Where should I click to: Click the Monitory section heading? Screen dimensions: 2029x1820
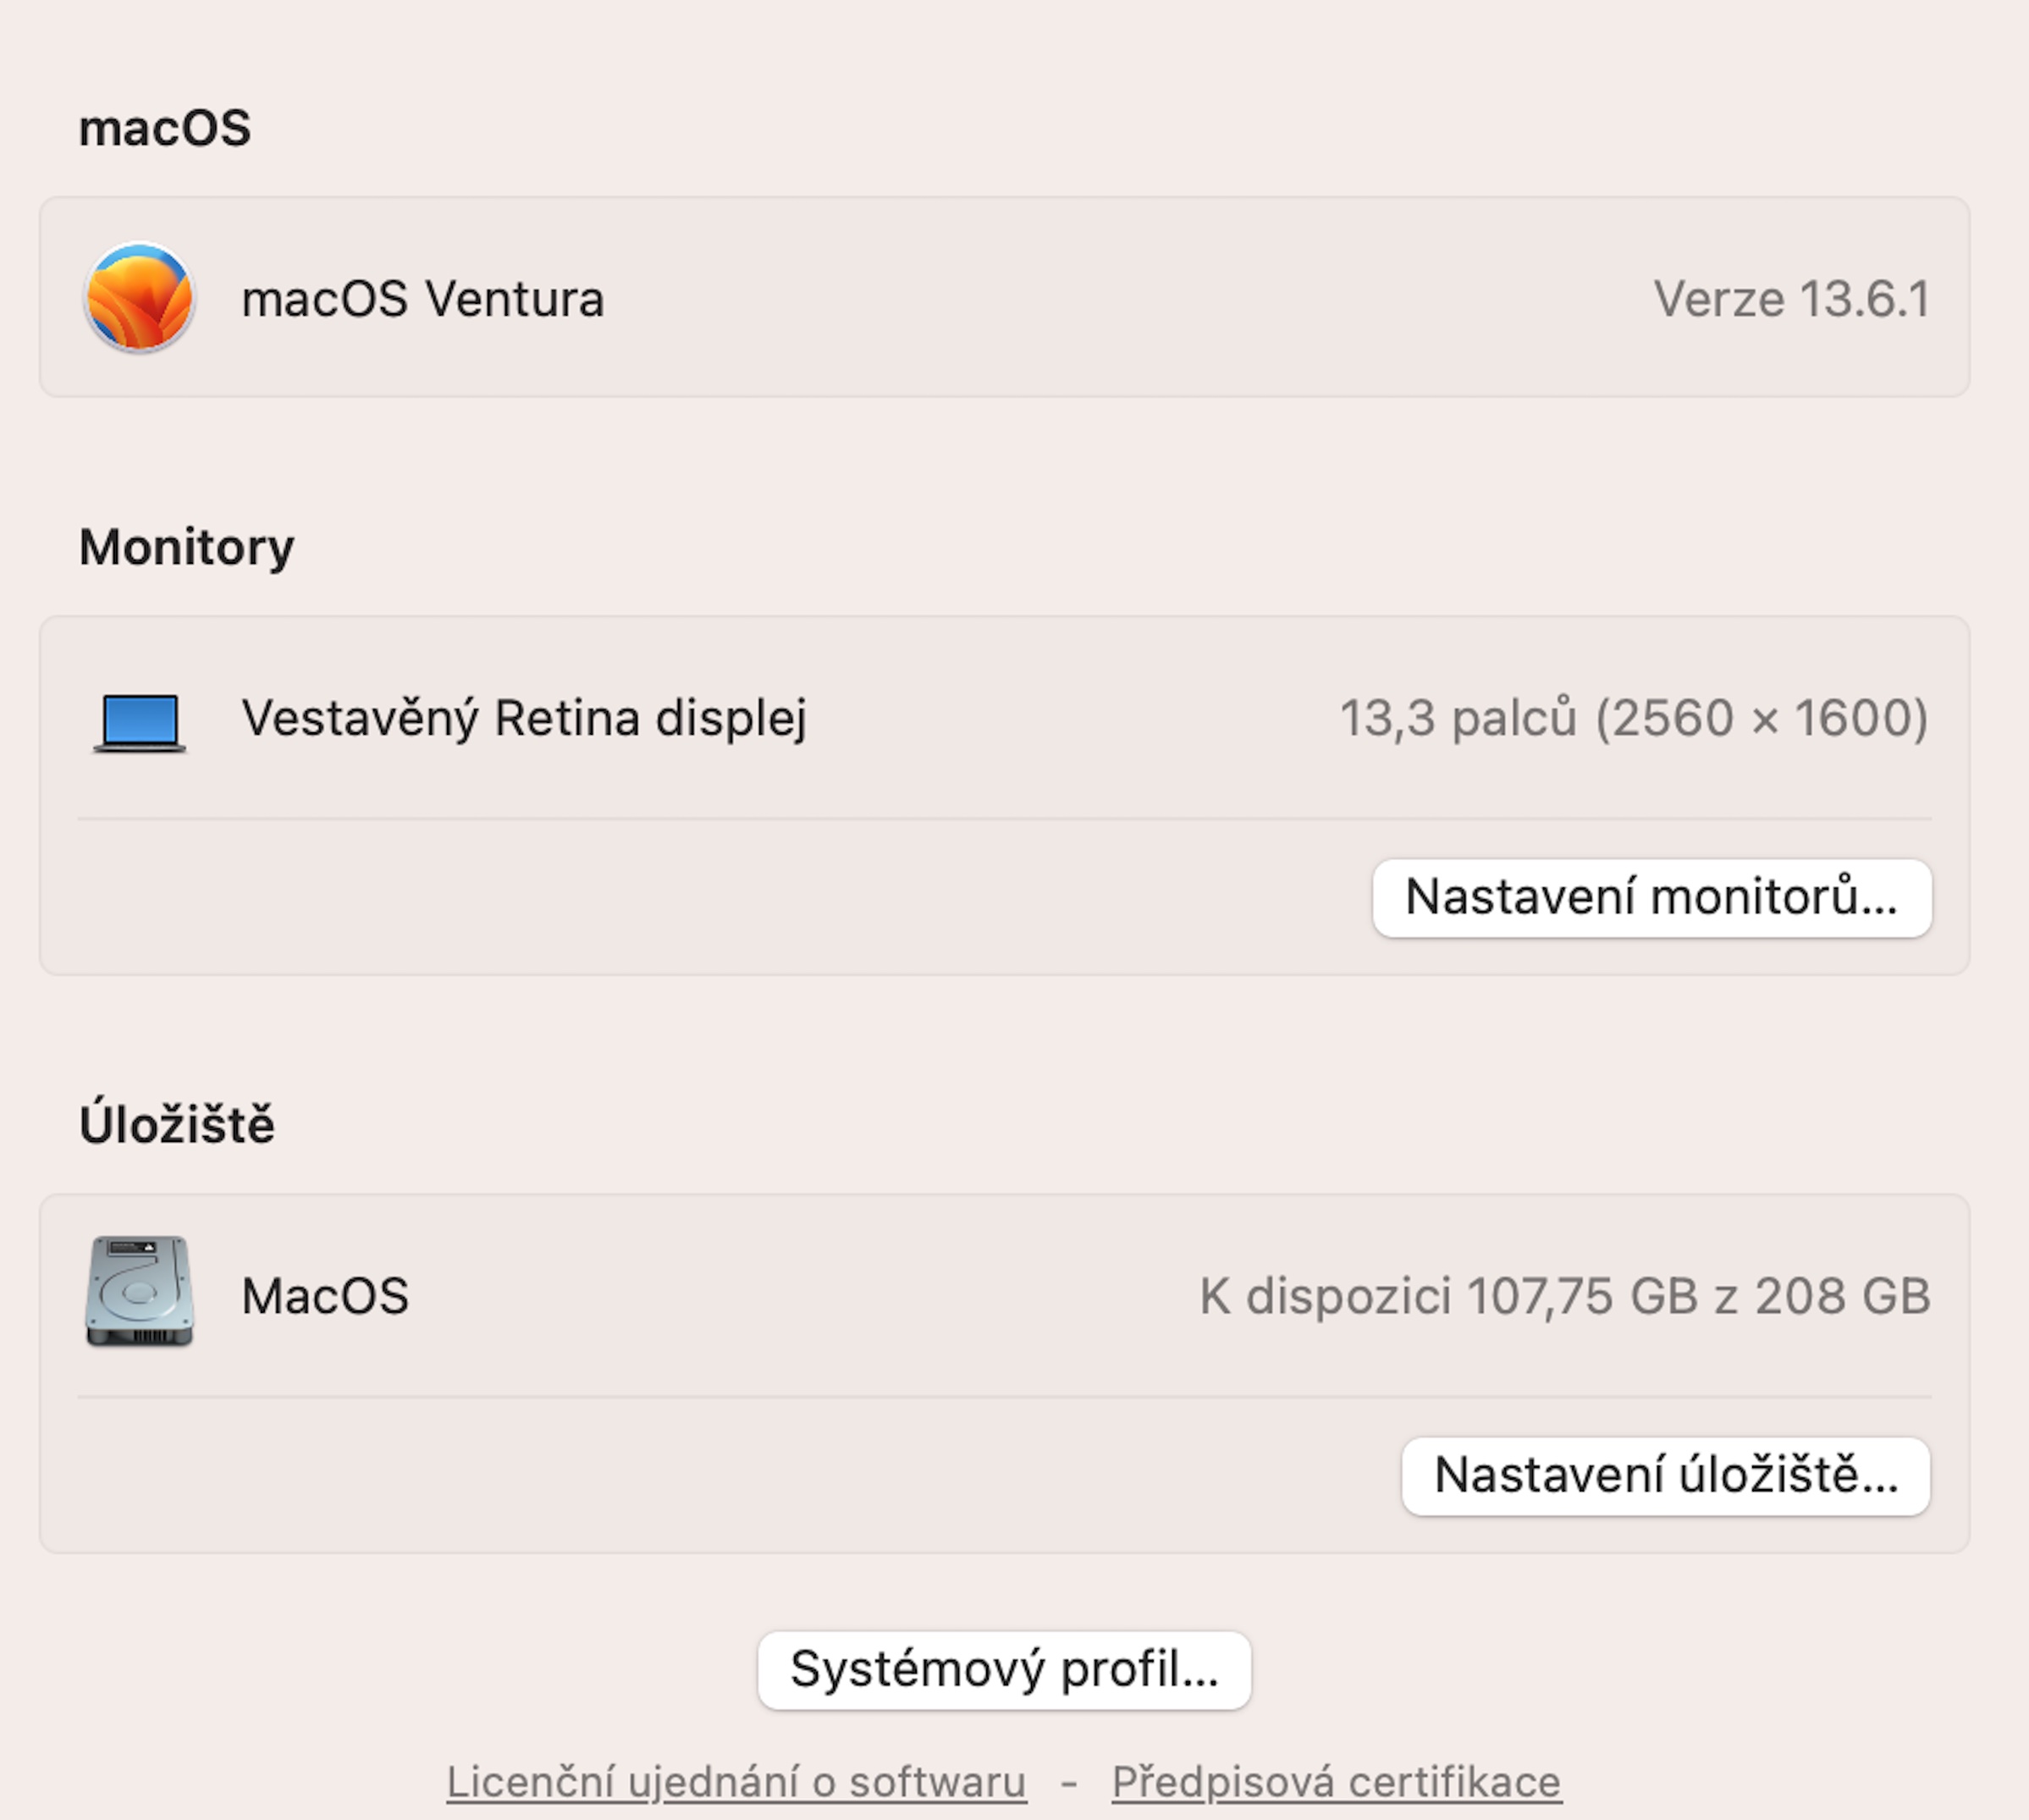click(187, 547)
